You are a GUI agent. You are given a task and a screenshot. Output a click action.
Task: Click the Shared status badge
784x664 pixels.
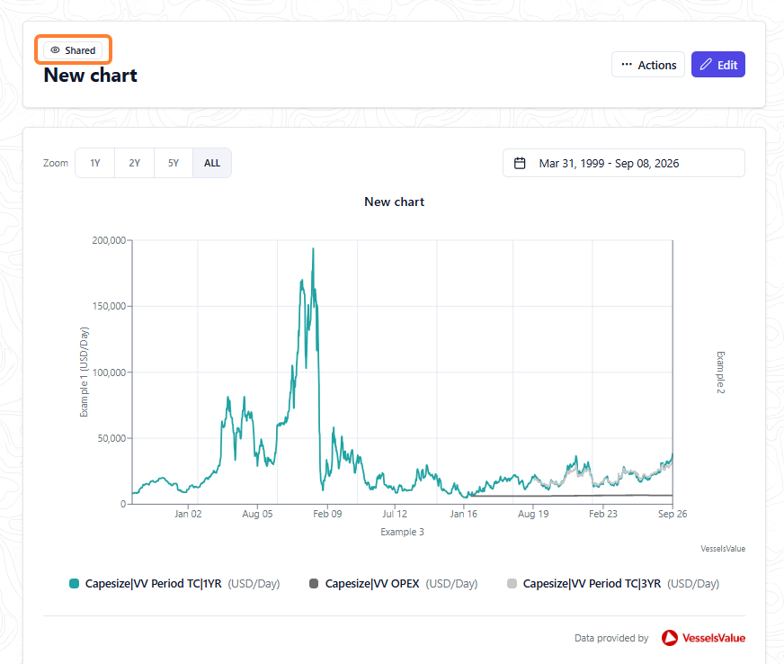(73, 50)
